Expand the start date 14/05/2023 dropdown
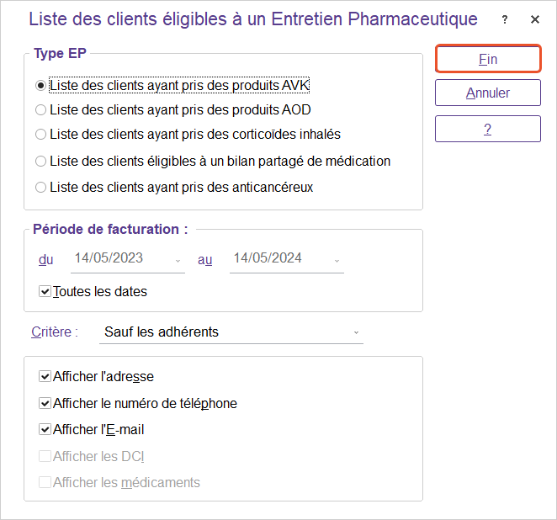Image resolution: width=557 pixels, height=520 pixels. click(178, 260)
